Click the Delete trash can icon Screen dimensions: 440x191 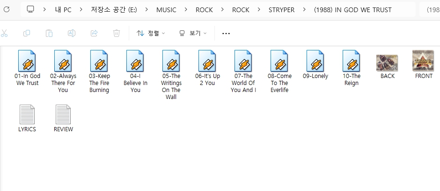pyautogui.click(x=117, y=33)
